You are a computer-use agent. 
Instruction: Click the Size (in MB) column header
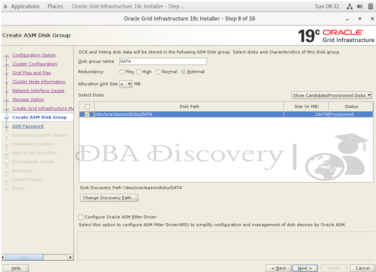[x=306, y=107]
